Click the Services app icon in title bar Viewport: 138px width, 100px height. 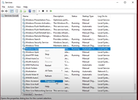3,3
